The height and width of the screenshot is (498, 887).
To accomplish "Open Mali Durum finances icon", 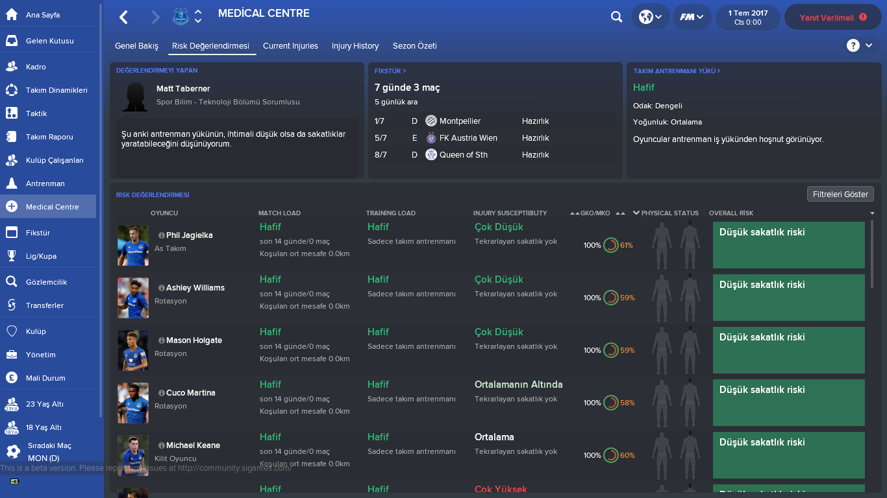I will [12, 378].
